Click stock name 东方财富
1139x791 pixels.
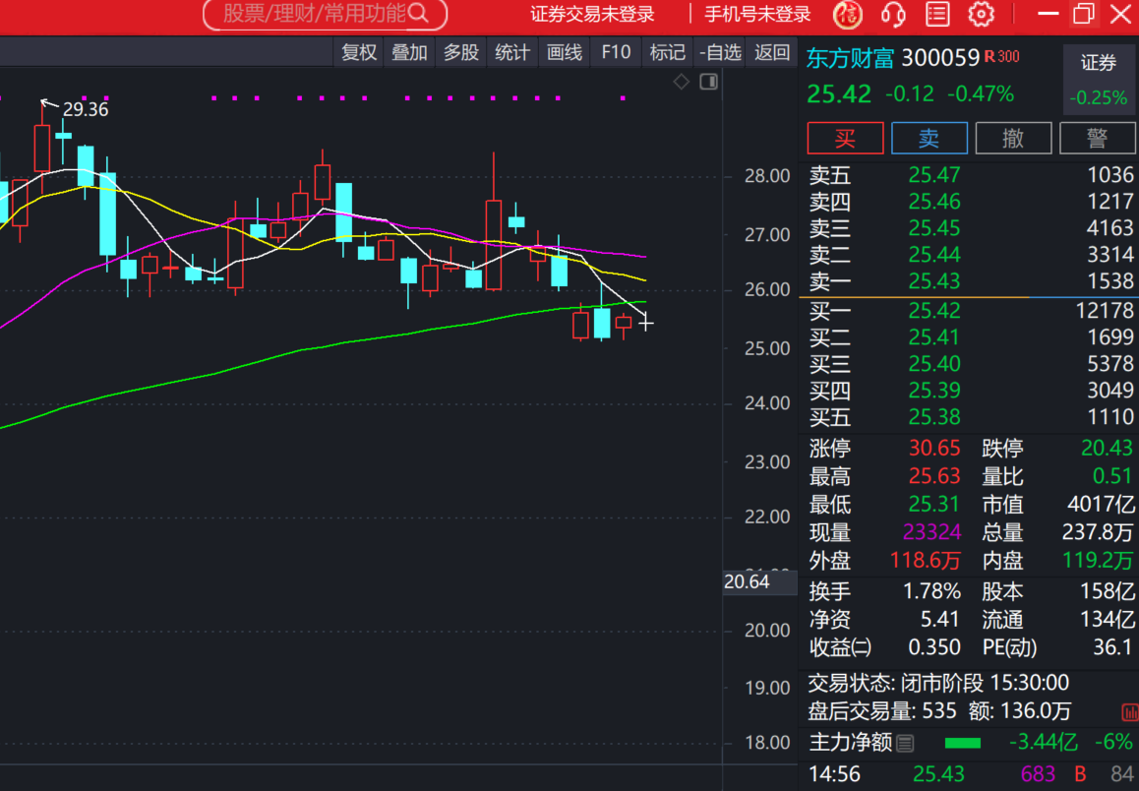[850, 58]
